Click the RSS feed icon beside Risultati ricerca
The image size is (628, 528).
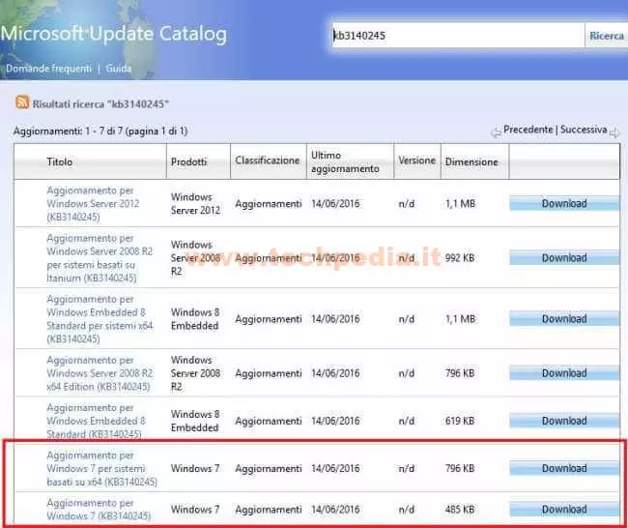point(22,102)
